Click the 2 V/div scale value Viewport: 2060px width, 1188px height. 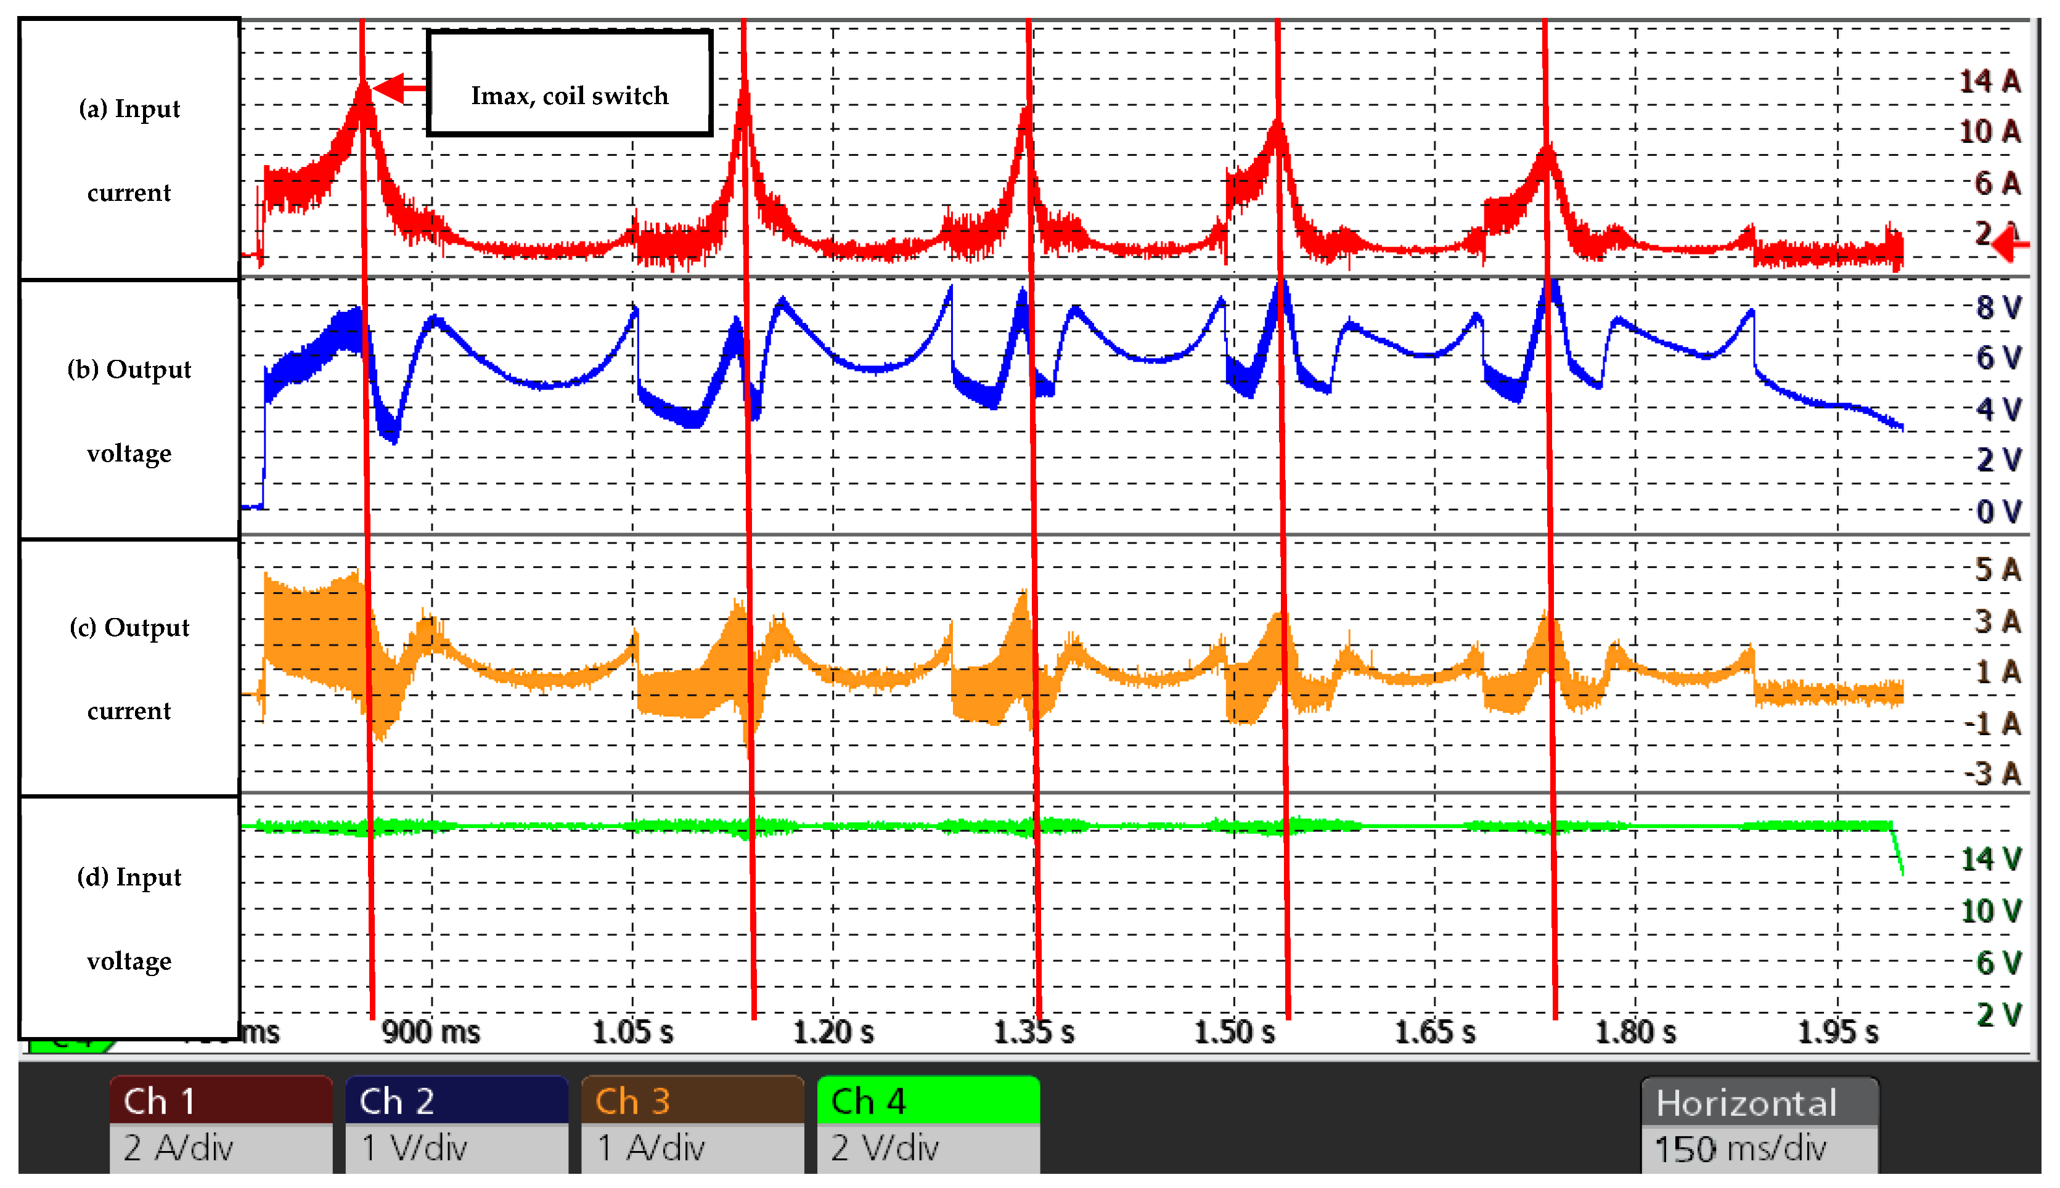coord(886,1148)
